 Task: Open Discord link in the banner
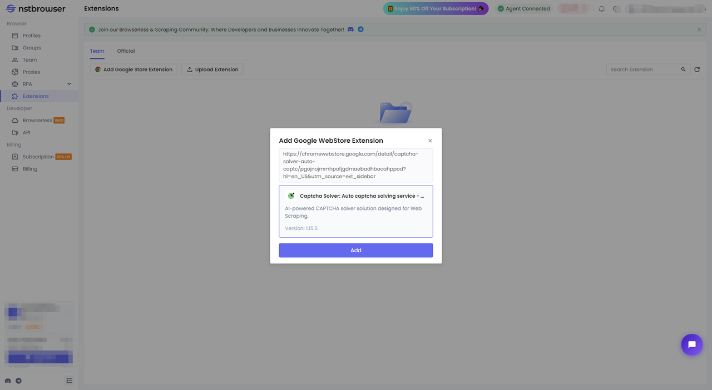(x=350, y=29)
